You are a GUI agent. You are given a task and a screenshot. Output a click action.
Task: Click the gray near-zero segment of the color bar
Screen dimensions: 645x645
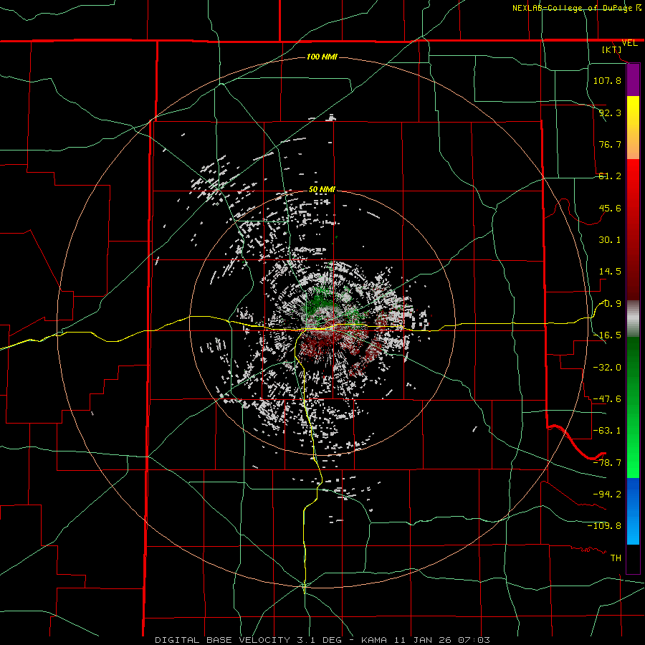[x=633, y=319]
